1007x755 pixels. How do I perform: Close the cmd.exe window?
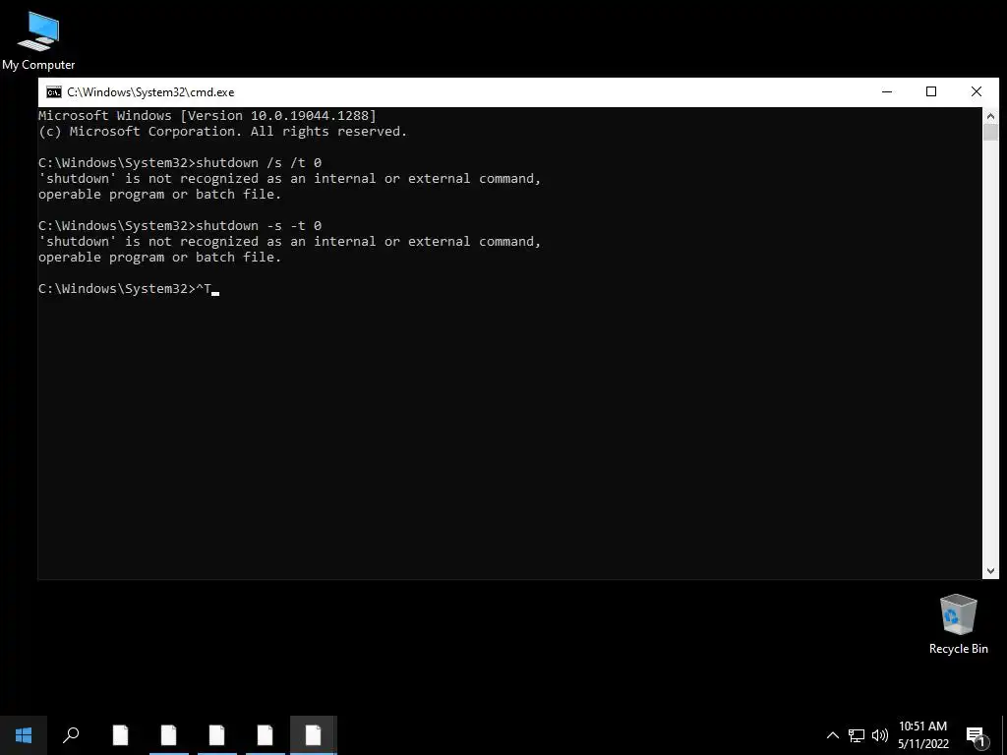coord(977,91)
